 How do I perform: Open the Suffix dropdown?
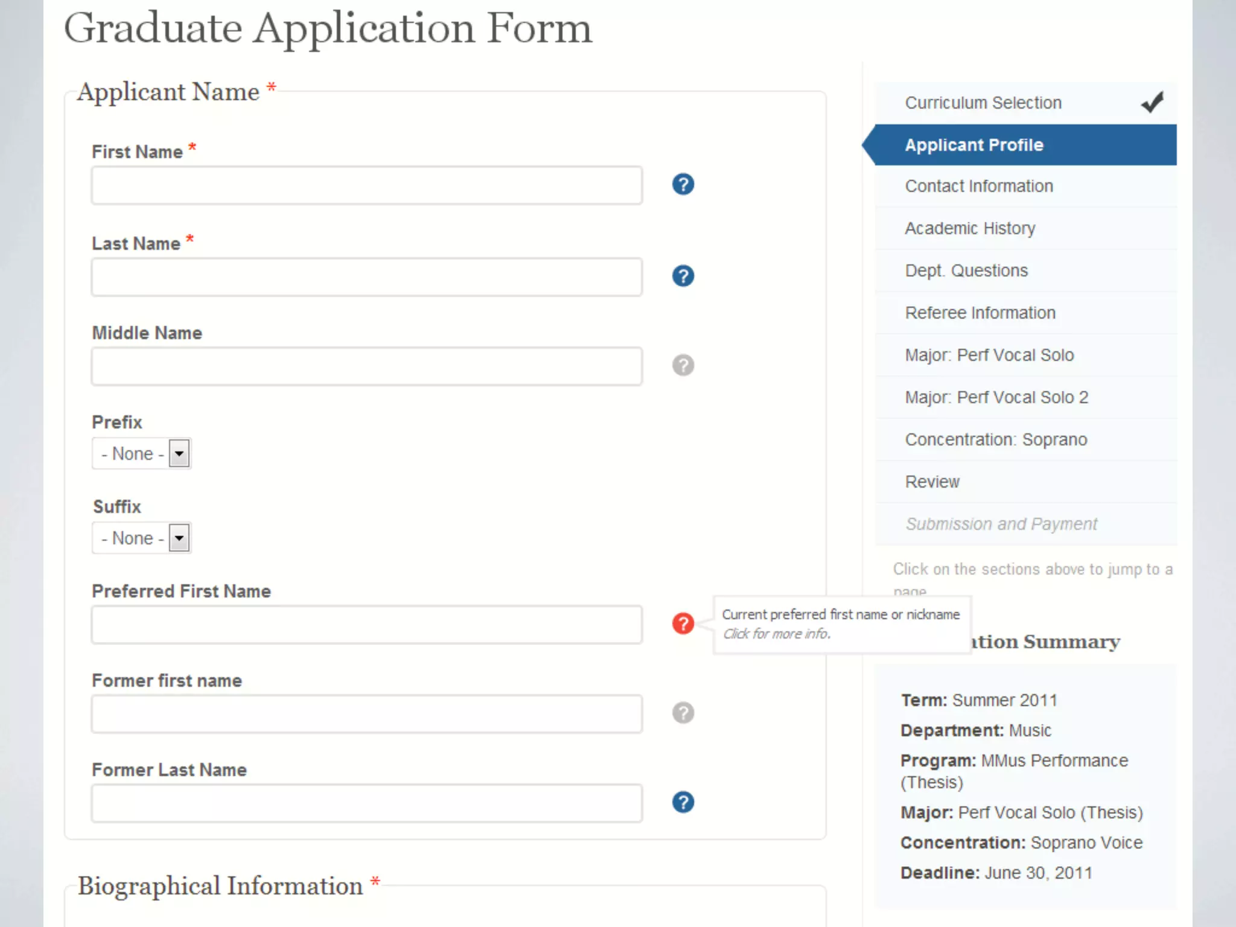(142, 538)
